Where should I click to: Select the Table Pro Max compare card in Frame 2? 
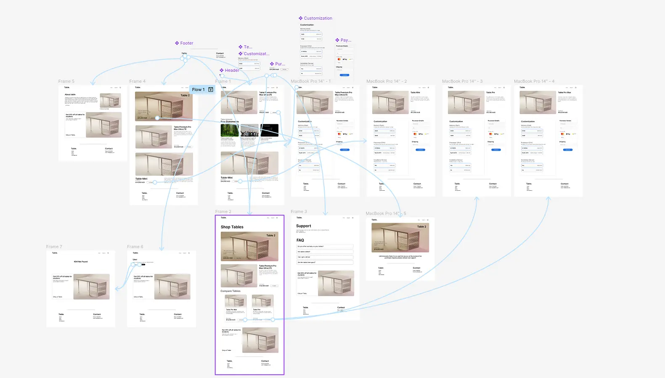coord(236,308)
